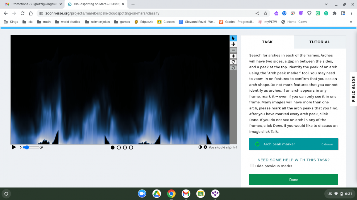
Task: Open subject info icon
Action: tap(206, 147)
